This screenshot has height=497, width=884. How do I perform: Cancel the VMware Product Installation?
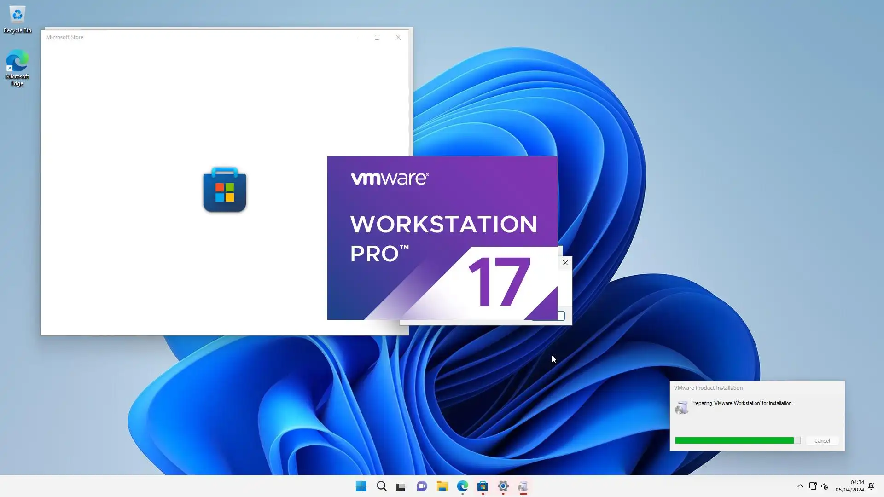[822, 441]
